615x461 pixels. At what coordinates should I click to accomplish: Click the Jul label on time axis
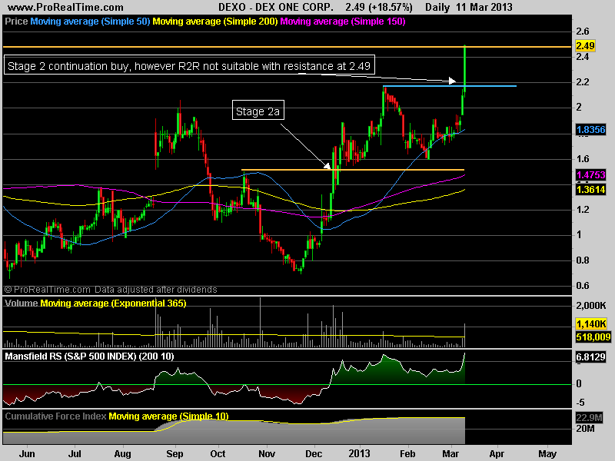tap(75, 453)
